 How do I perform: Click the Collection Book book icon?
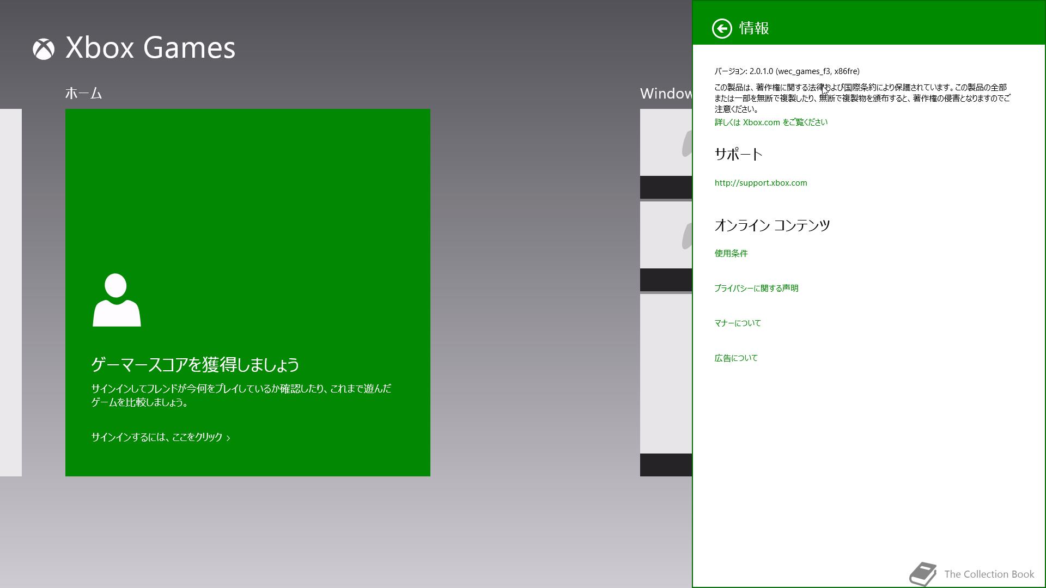[923, 574]
